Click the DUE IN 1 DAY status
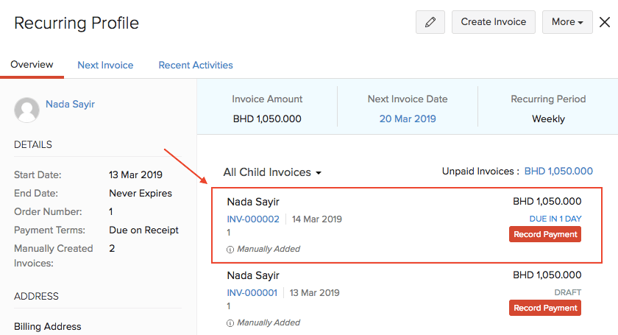This screenshot has height=335, width=618. 555,219
